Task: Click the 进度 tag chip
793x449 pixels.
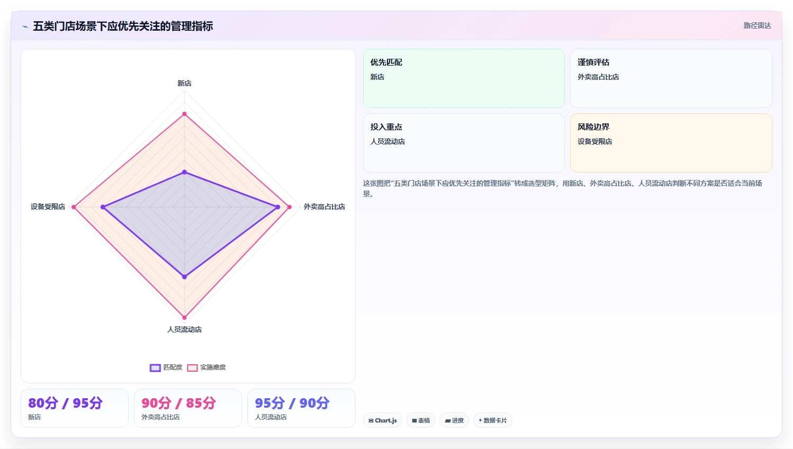Action: point(454,420)
